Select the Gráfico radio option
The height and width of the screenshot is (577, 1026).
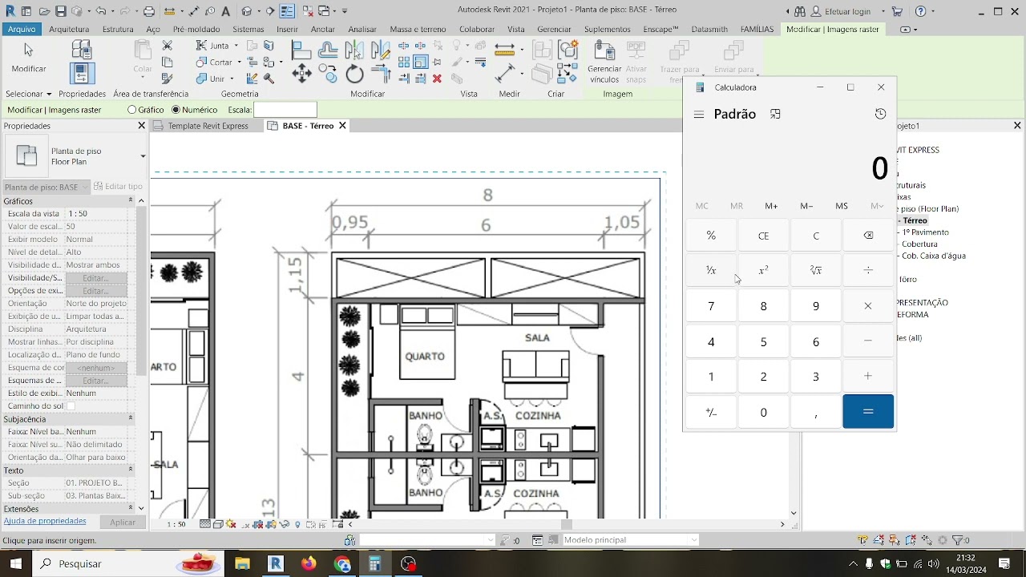[132, 110]
